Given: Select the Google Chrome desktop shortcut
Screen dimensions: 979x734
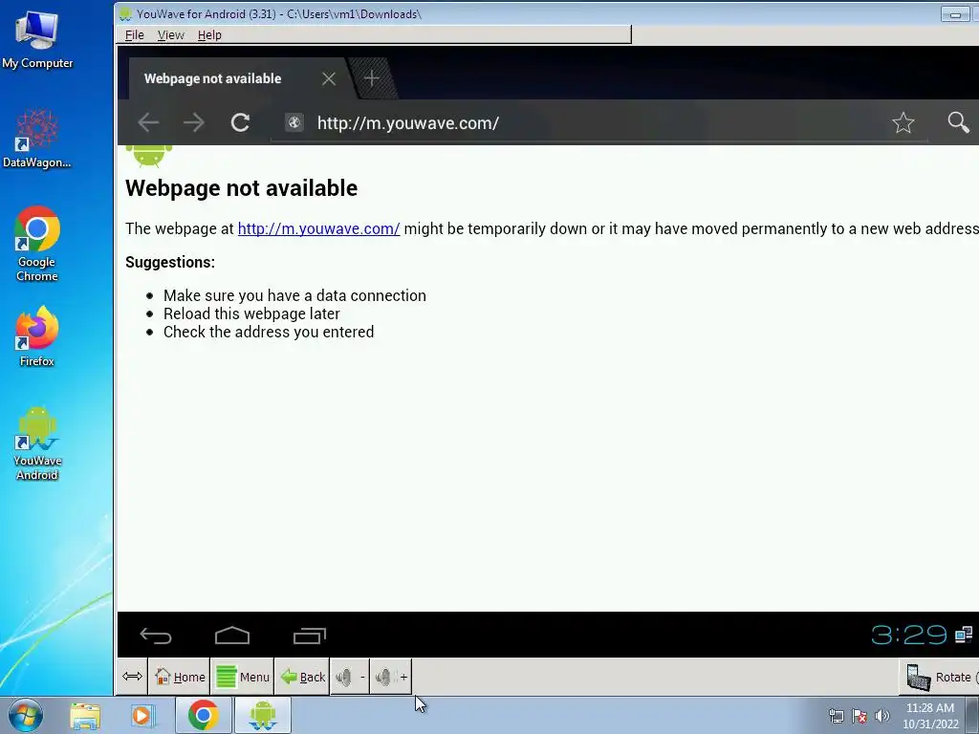Looking at the screenshot, I should 37,244.
